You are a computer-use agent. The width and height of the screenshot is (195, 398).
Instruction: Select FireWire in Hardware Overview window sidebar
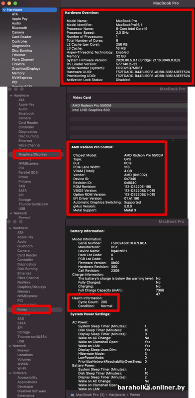pos(18,64)
